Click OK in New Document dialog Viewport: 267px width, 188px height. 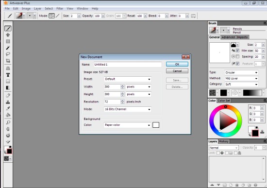177,64
